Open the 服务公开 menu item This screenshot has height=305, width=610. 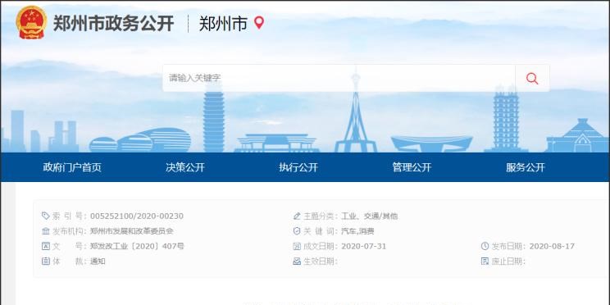[526, 167]
